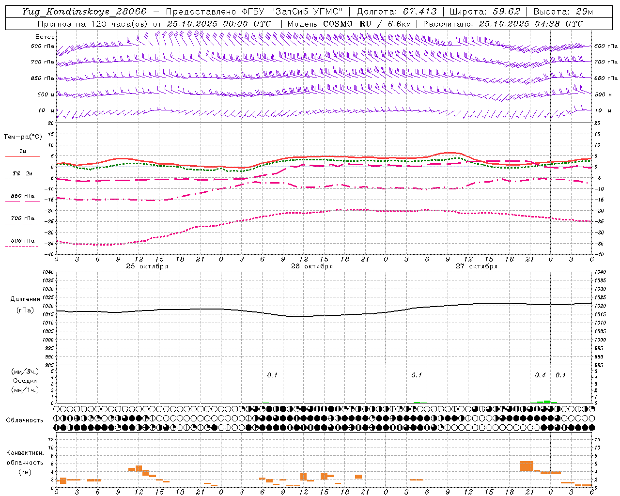Select the text Предоставлено ФГБУ "ЗапСиб УГМС"
620x496 pixels.
(254, 12)
